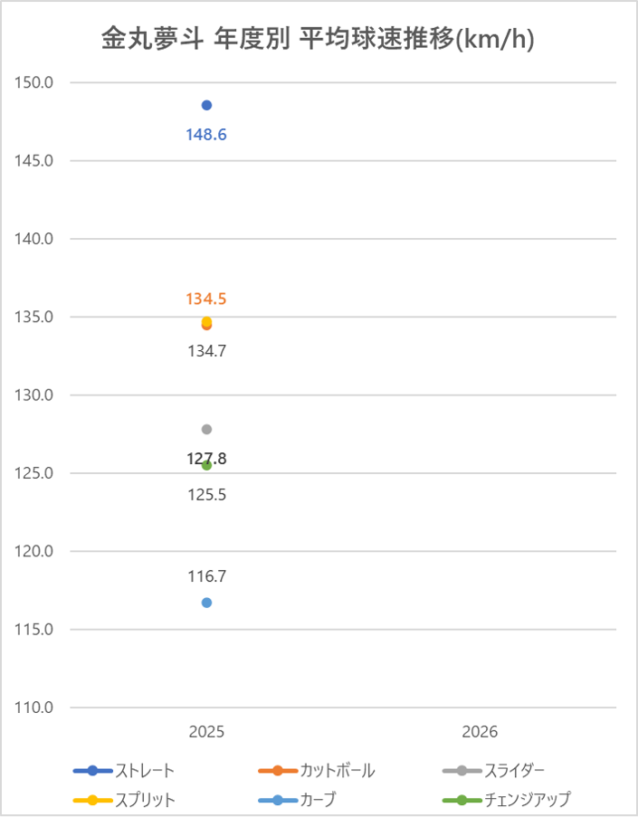Click the light-blue curve point near 116.7
This screenshot has width=638, height=817.
click(206, 603)
